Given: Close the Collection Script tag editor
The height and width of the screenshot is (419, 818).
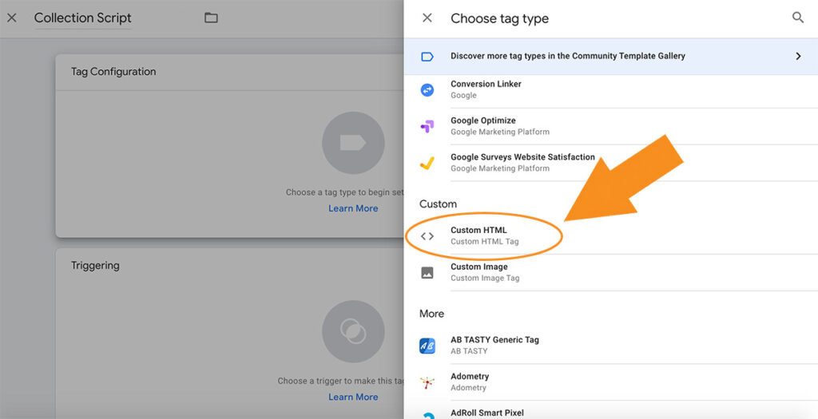Looking at the screenshot, I should [12, 18].
